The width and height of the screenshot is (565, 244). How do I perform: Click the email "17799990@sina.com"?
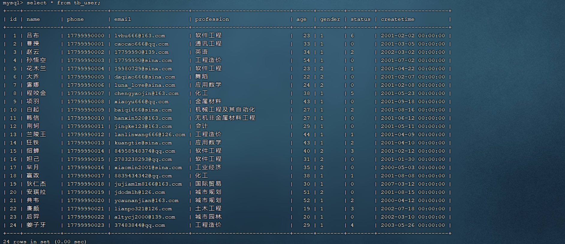point(143,60)
